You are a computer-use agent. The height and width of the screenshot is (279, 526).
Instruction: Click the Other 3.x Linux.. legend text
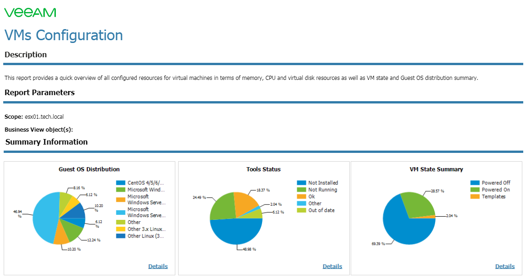pyautogui.click(x=147, y=229)
